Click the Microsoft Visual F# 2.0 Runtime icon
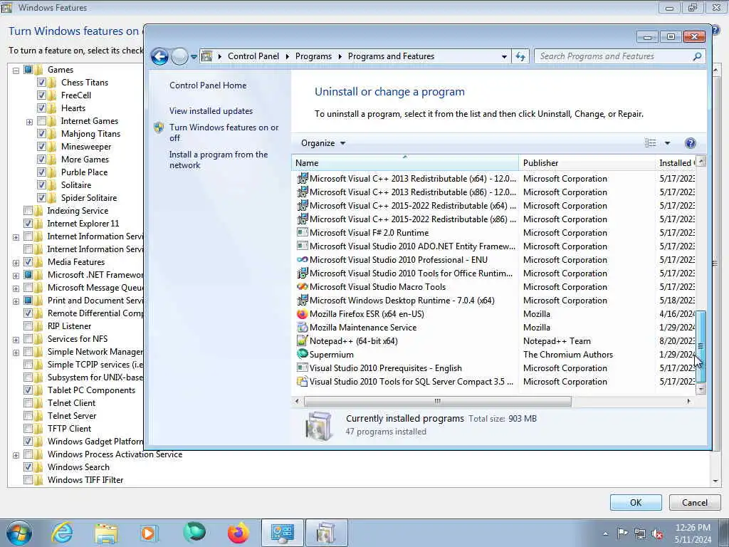Image resolution: width=729 pixels, height=547 pixels. (302, 233)
